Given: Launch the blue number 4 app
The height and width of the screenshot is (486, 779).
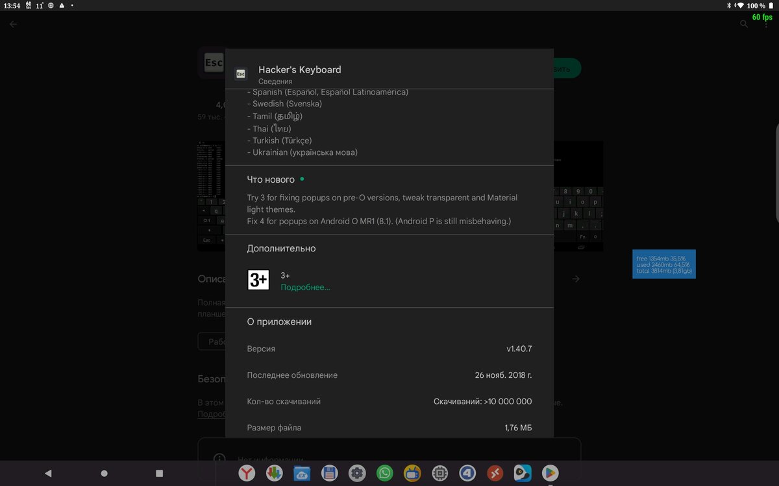Looking at the screenshot, I should (x=467, y=473).
